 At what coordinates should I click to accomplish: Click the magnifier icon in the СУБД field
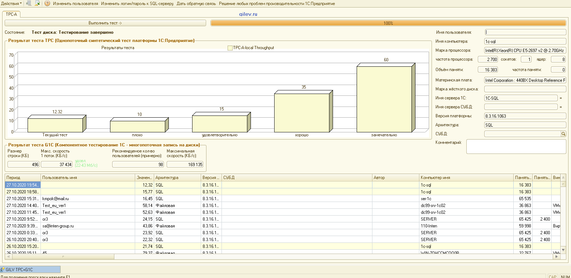(x=563, y=134)
